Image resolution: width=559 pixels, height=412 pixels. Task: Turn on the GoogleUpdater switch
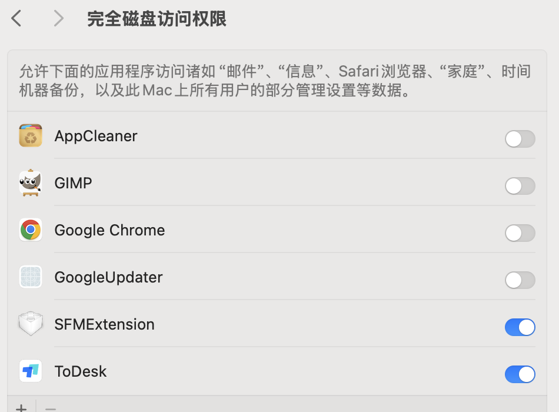click(520, 280)
